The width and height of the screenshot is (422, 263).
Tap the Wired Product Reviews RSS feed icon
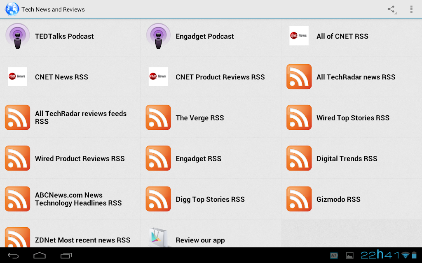coord(17,158)
